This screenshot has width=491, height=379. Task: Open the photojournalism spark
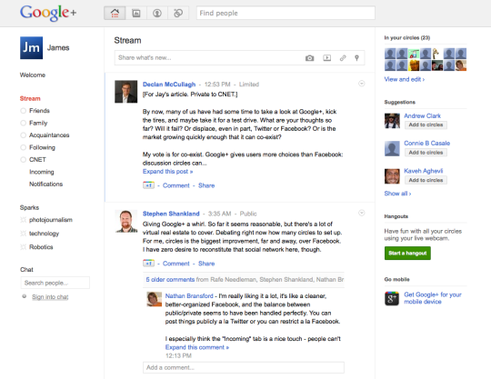click(x=51, y=220)
